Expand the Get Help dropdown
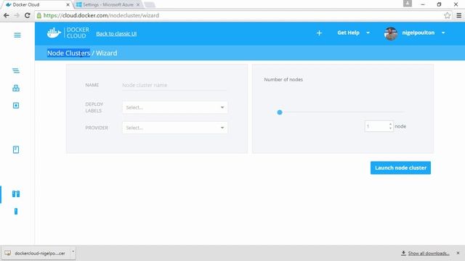The width and height of the screenshot is (465, 261). pos(368,33)
